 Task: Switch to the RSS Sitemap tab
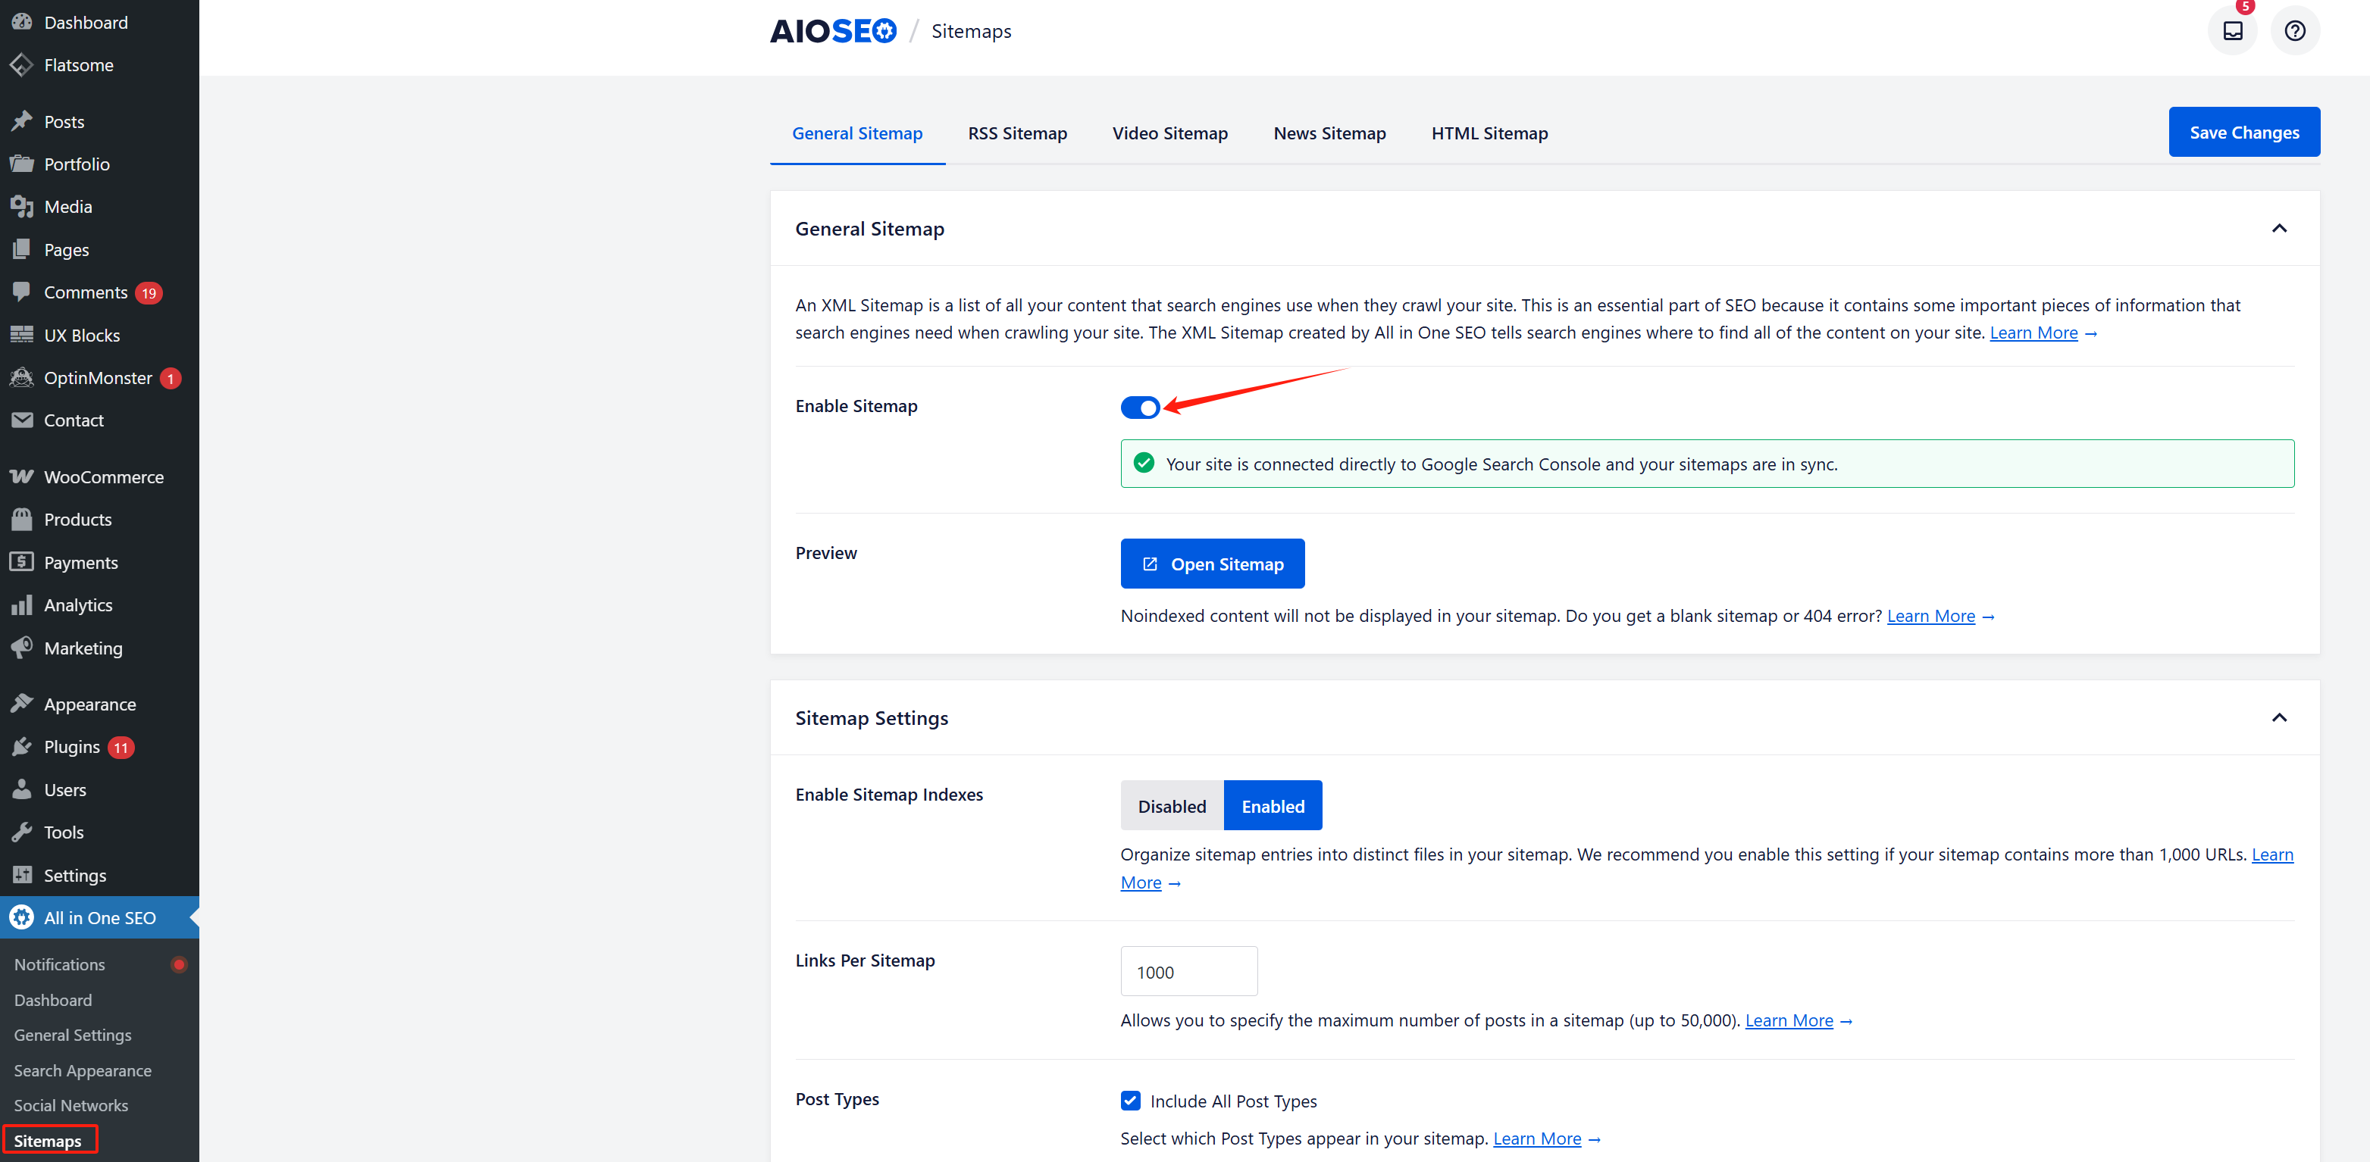[1016, 133]
